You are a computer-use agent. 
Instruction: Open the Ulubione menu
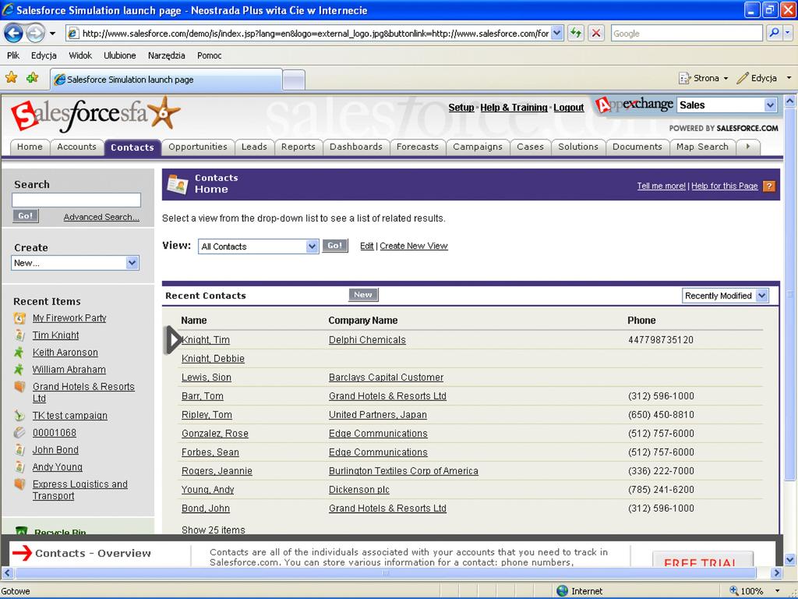point(119,55)
